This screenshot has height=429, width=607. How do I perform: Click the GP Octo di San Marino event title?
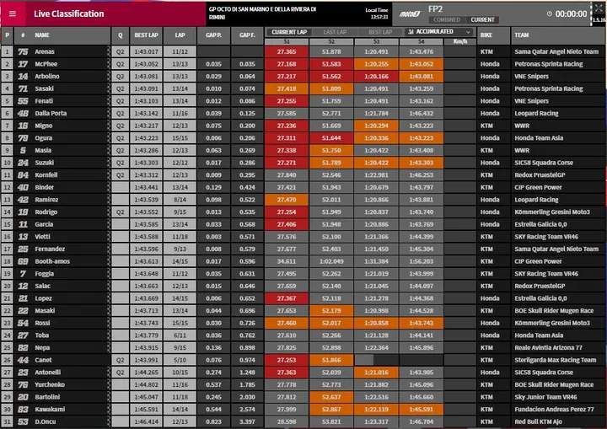tap(262, 13)
